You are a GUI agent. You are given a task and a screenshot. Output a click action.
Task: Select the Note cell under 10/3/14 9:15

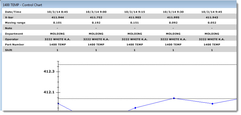click(135, 28)
